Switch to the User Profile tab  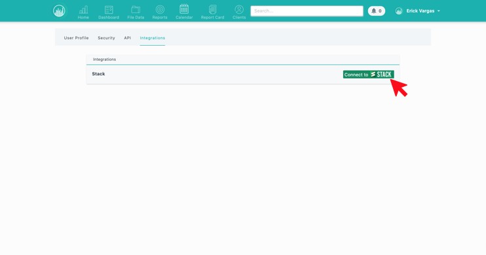click(x=76, y=38)
